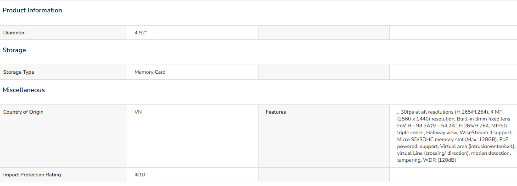This screenshot has width=517, height=186.
Task: Click the 4.92" diameter value
Action: click(x=140, y=33)
